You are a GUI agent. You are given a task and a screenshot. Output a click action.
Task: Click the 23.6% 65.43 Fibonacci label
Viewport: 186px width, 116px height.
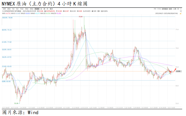pos(7,66)
